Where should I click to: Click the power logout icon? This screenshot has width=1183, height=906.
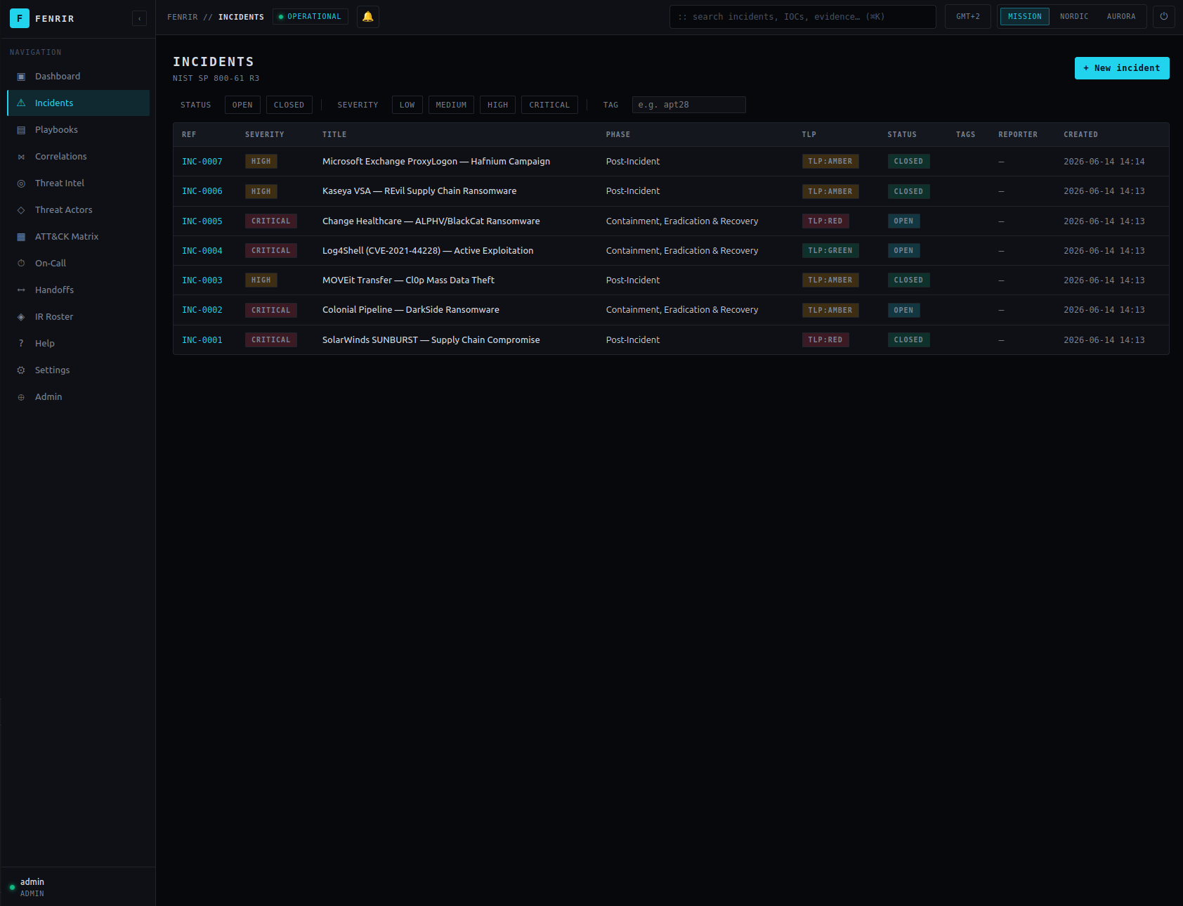(1163, 16)
